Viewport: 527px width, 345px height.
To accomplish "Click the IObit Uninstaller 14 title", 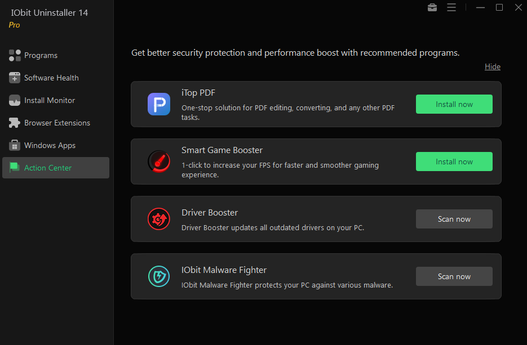I will click(x=50, y=13).
